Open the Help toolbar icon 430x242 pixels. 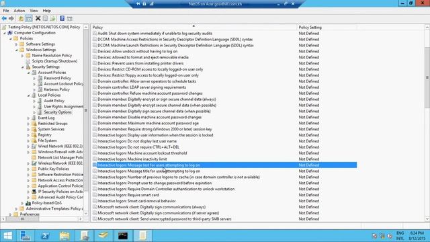pos(62,18)
